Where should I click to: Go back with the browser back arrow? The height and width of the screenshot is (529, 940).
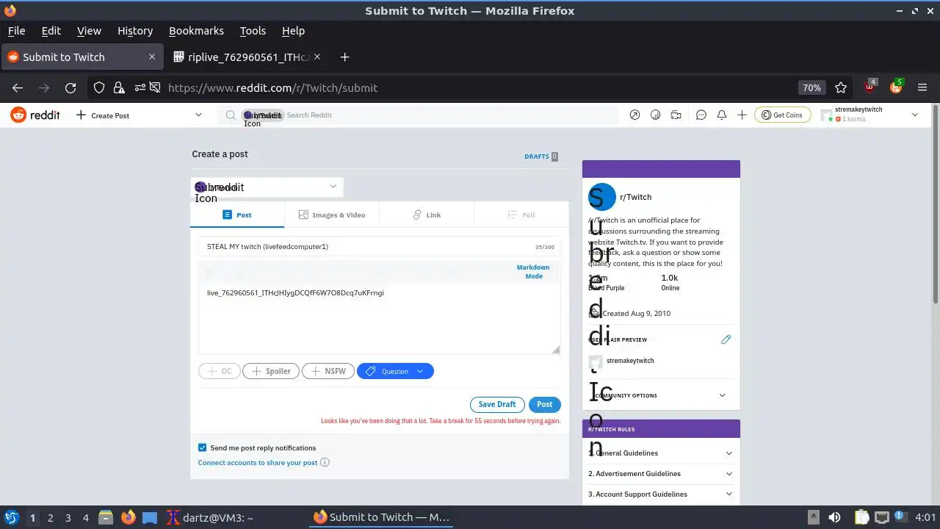click(x=18, y=87)
